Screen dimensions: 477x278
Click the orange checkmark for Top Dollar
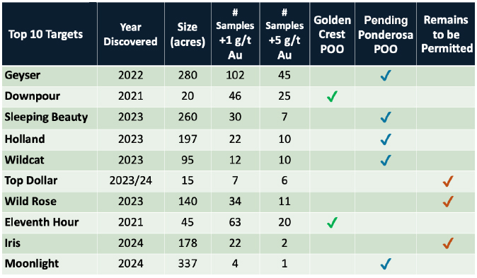tap(448, 181)
